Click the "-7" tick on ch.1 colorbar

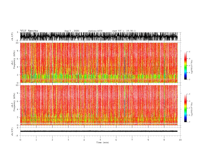pos(189,80)
